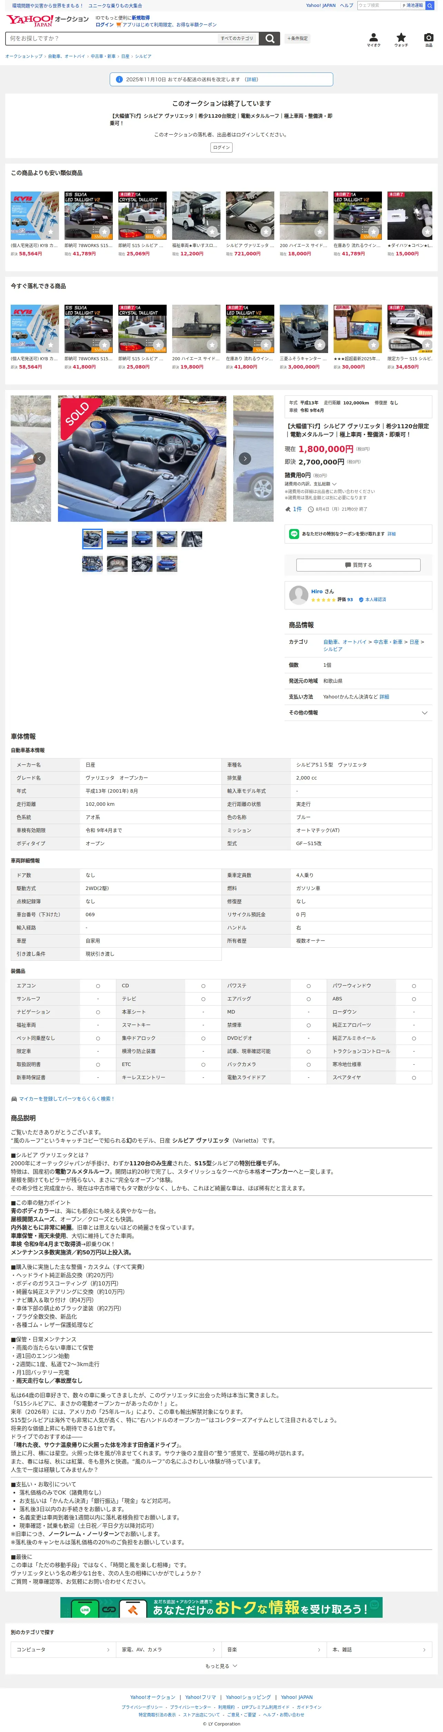The image size is (443, 1732).
Task: Open 中古車・新車 breadcrumb link
Action: point(103,57)
